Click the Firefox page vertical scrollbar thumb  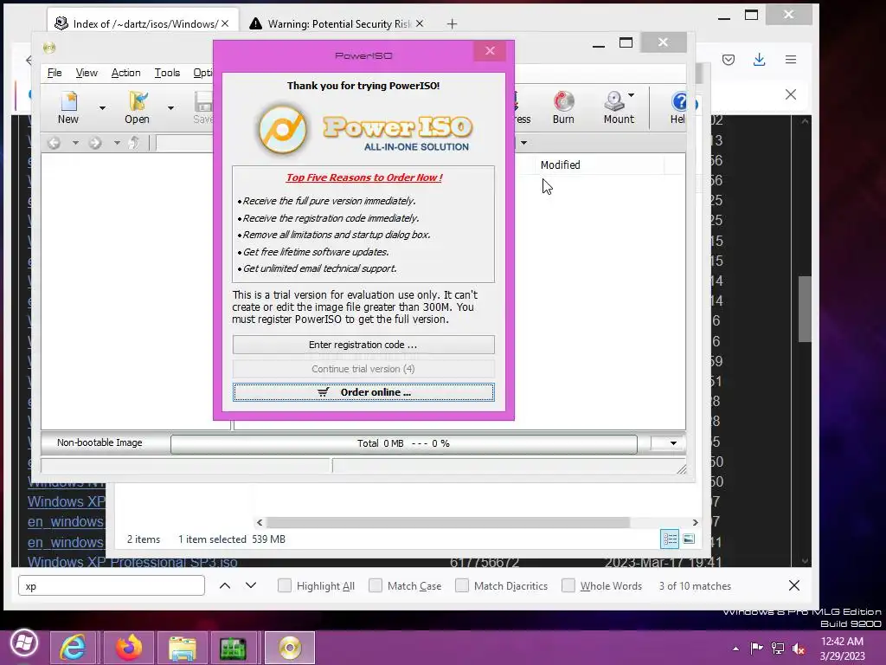click(x=805, y=309)
